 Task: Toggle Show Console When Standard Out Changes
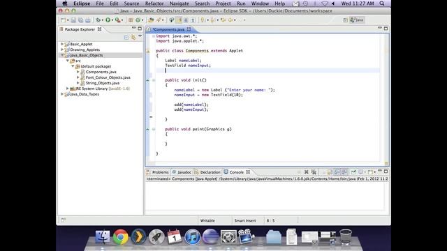coord(337,172)
